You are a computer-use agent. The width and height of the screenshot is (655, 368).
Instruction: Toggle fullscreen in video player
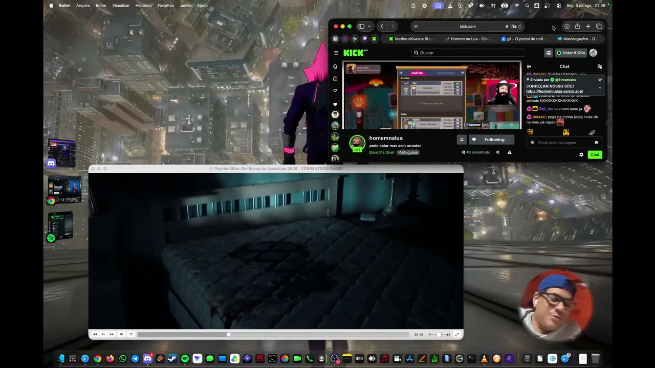click(x=457, y=334)
